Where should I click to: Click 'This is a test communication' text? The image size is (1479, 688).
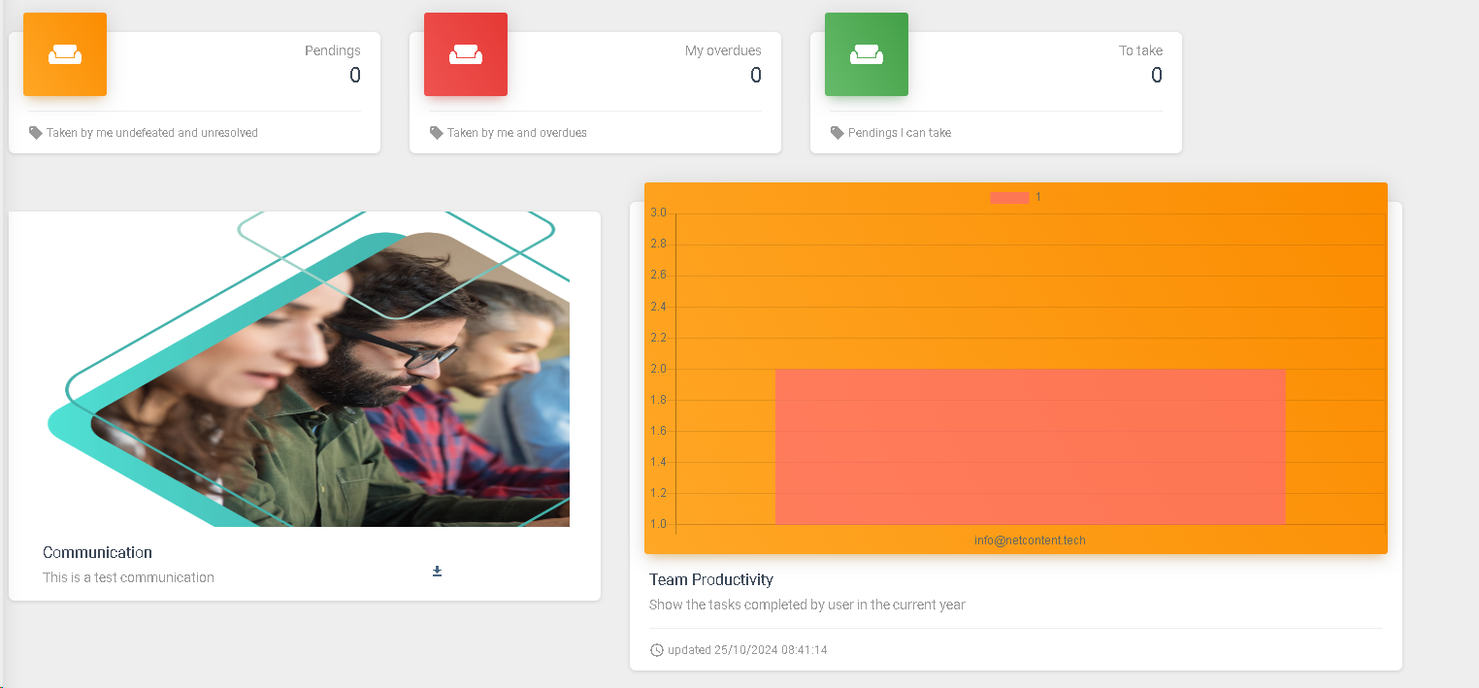(128, 577)
